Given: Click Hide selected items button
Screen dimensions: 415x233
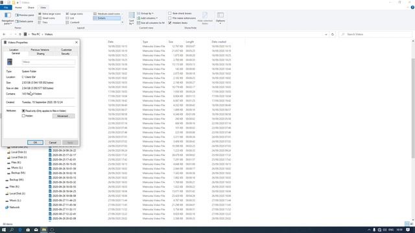Looking at the screenshot, I should [205, 18].
